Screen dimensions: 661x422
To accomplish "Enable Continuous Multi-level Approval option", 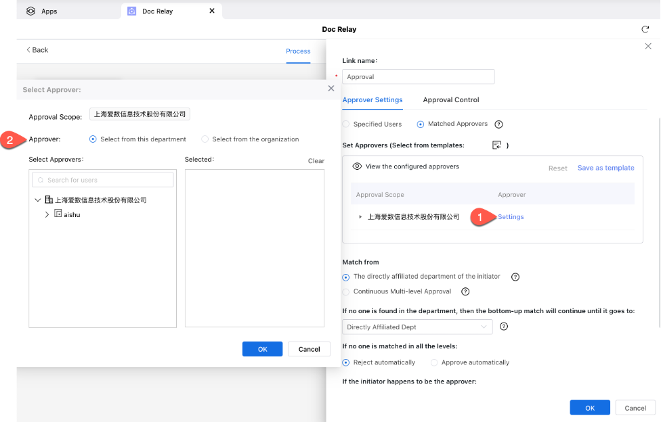I will click(x=347, y=291).
